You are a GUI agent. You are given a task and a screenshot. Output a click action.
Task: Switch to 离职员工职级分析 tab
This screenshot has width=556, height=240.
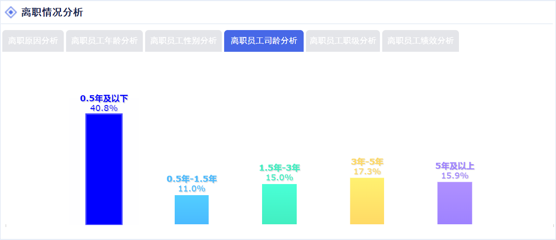coord(343,41)
